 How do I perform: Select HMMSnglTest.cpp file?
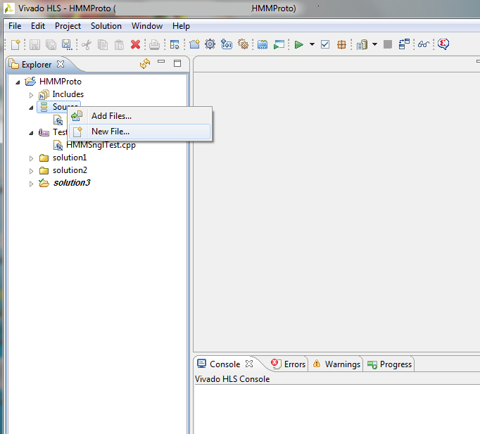(101, 145)
